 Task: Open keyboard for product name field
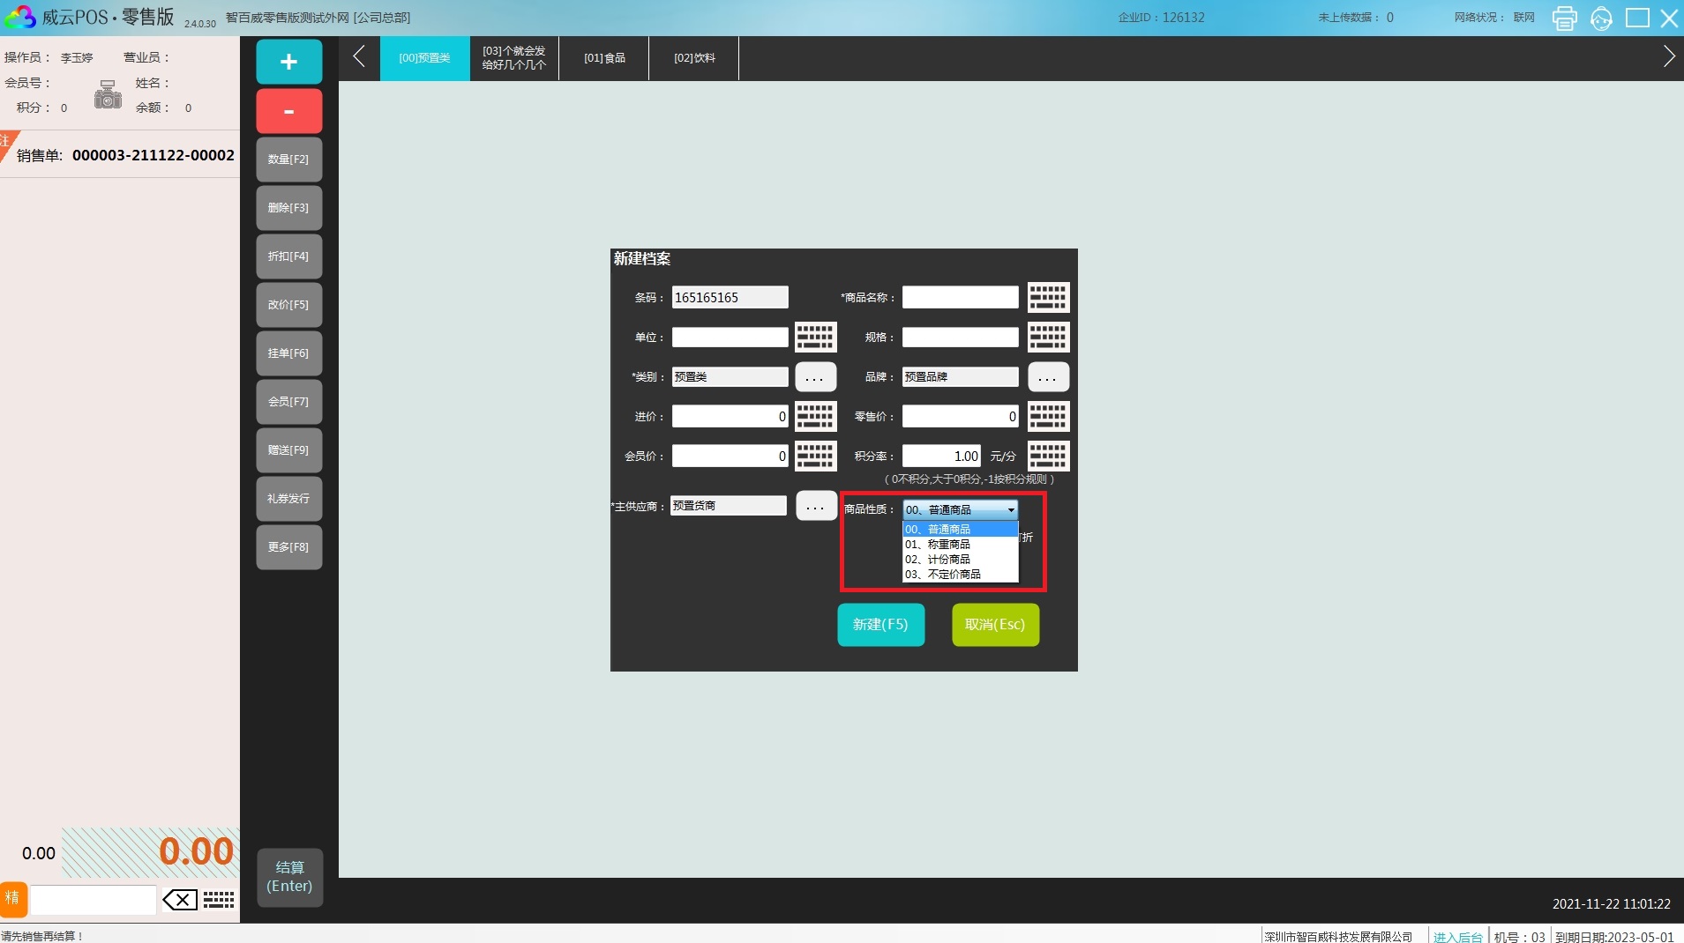coord(1048,298)
